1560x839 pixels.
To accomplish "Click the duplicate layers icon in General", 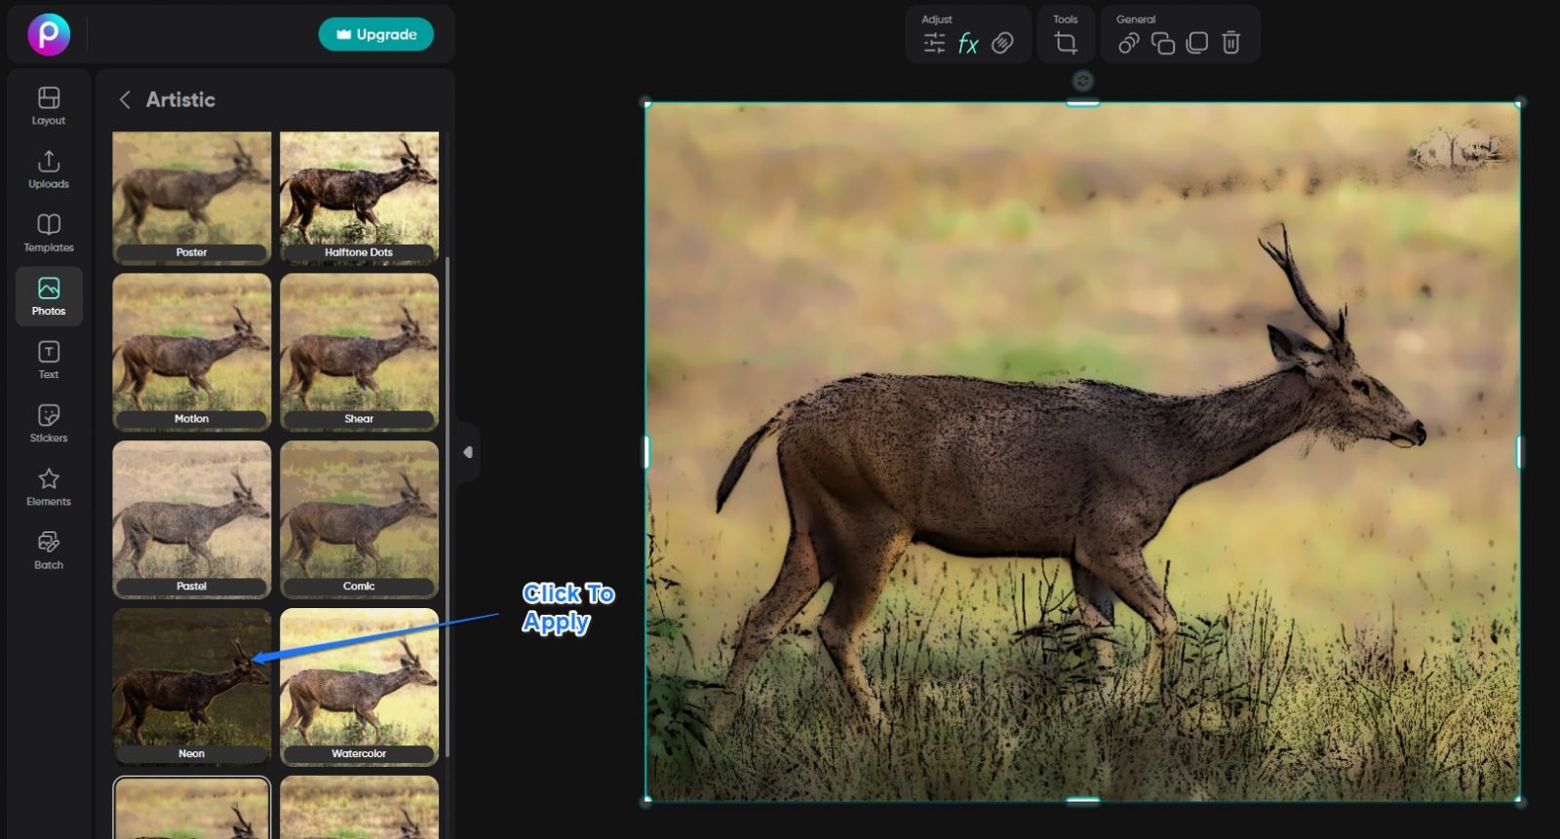I will pyautogui.click(x=1162, y=43).
